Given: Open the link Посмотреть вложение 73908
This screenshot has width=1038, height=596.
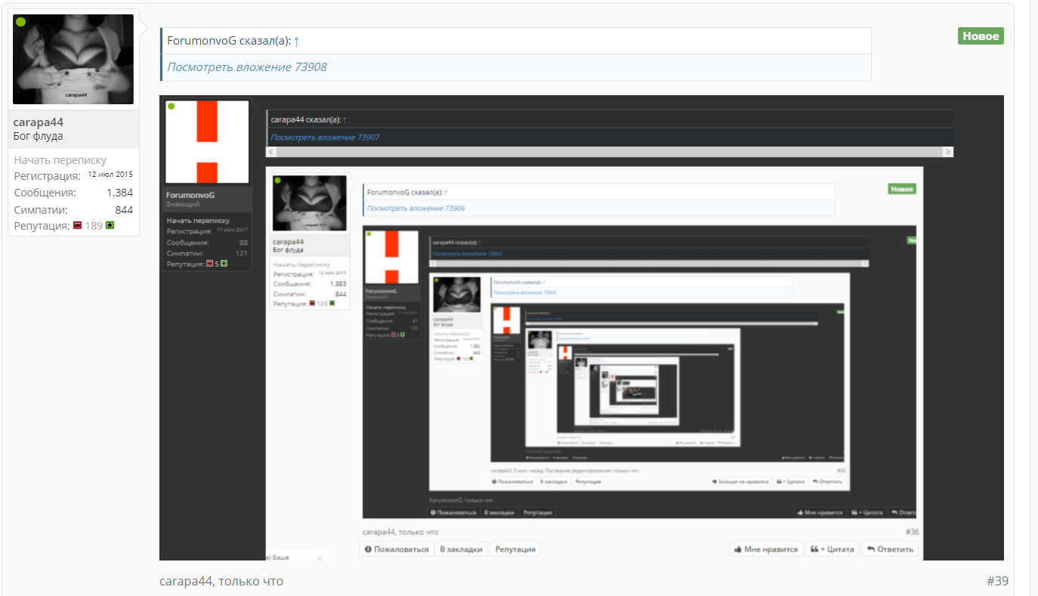Looking at the screenshot, I should pos(247,67).
